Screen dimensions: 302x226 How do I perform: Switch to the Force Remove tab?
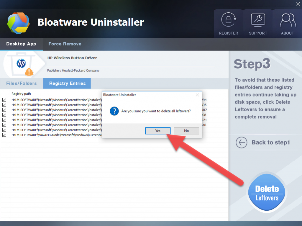[65, 44]
